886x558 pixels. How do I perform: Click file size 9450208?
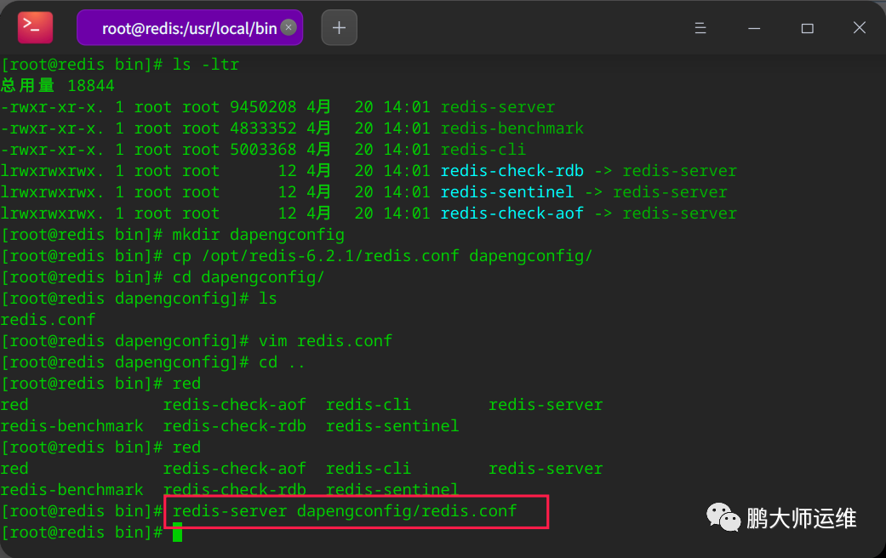click(263, 106)
